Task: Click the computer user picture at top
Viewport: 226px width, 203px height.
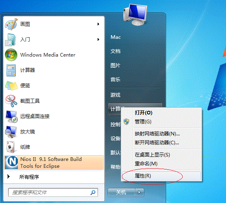Action: [135, 15]
